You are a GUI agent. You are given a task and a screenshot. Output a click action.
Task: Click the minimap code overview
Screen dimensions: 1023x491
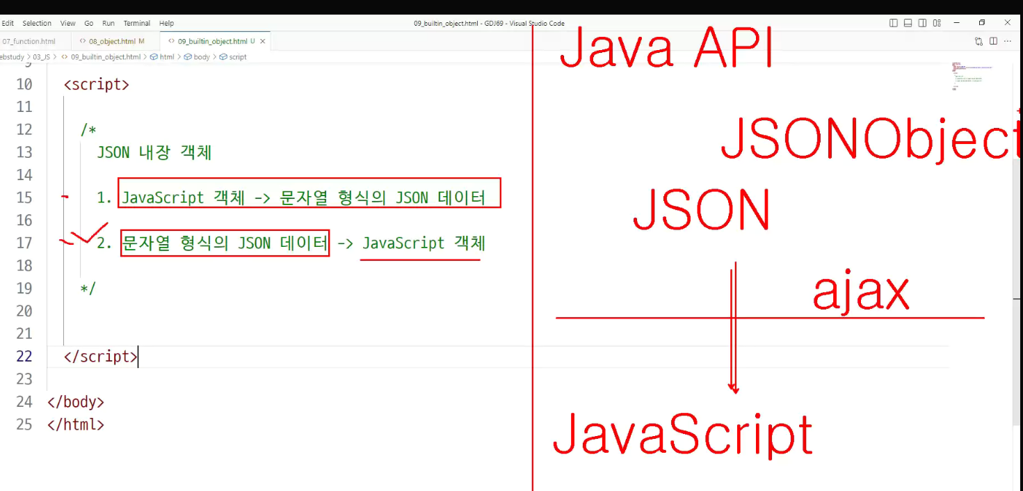pos(972,77)
